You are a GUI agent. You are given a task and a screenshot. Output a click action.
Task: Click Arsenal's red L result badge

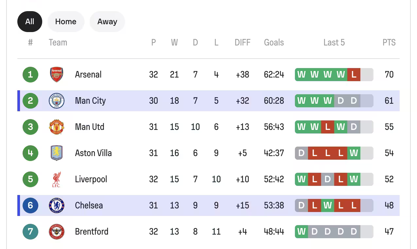(354, 75)
